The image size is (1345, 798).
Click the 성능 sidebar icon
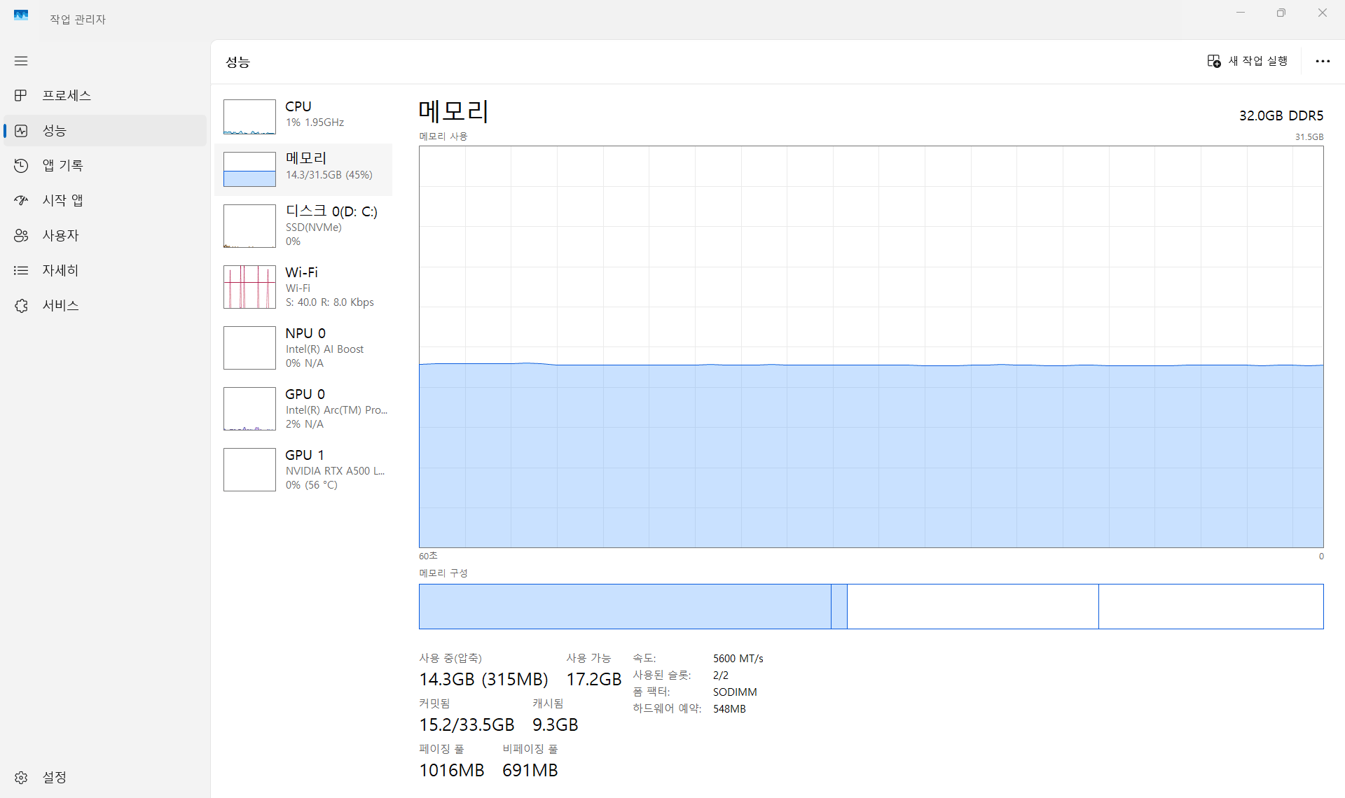coord(21,131)
